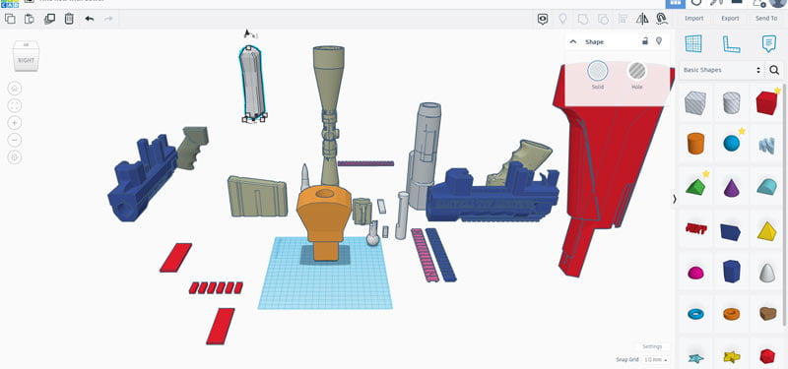Toggle the lock in Shape panel
Viewport: 788px width, 369px height.
click(x=645, y=41)
